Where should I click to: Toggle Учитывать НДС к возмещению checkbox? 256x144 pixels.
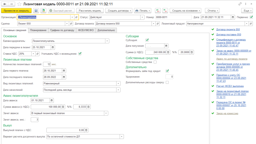click(80, 53)
